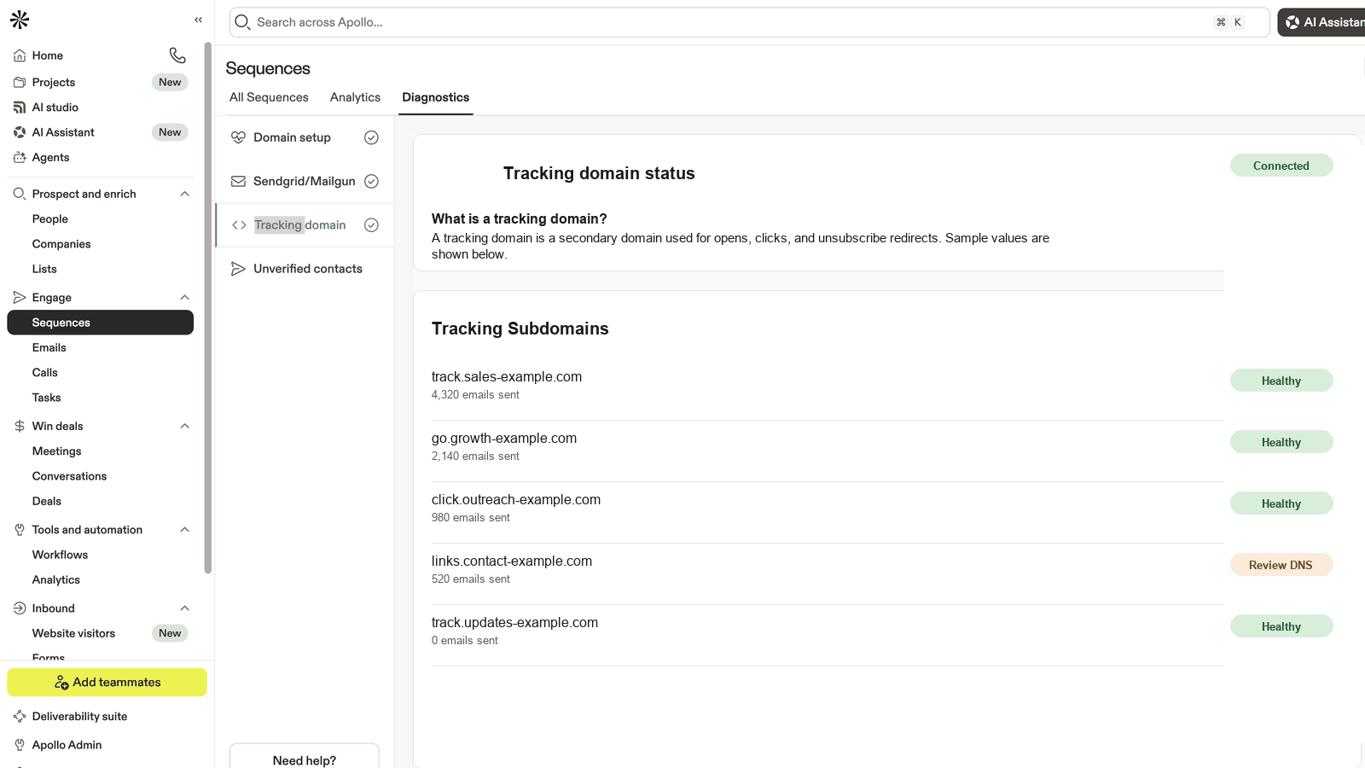1365x768 pixels.
Task: Click the sidebar vertical scrollbar
Action: (x=208, y=307)
